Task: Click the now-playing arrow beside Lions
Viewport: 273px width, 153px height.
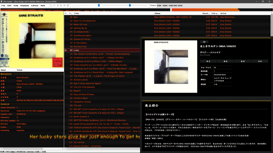Action: (x=66, y=50)
